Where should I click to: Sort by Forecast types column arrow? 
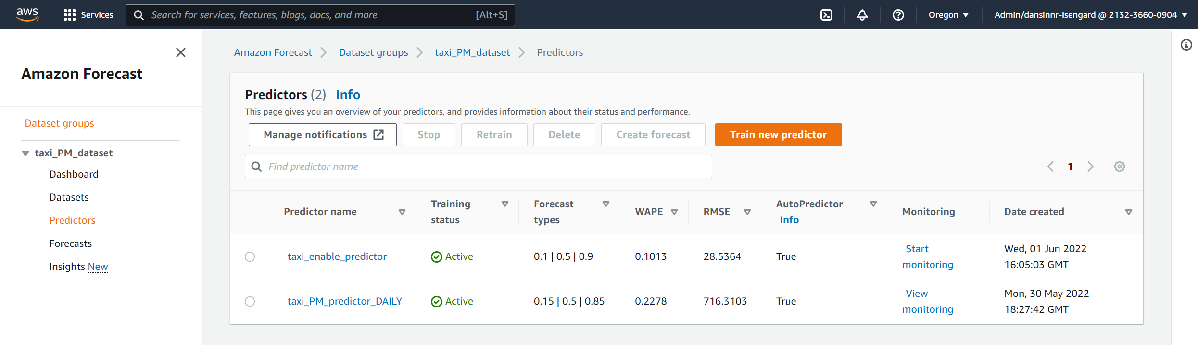coord(605,204)
